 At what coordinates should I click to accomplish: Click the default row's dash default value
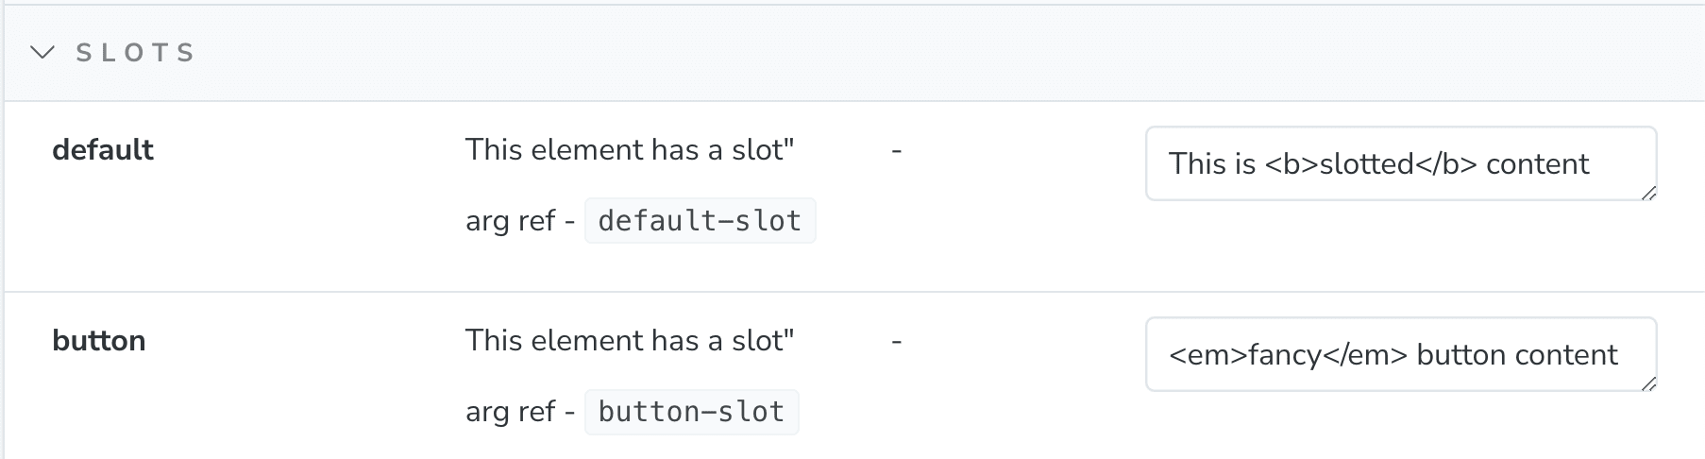click(897, 150)
